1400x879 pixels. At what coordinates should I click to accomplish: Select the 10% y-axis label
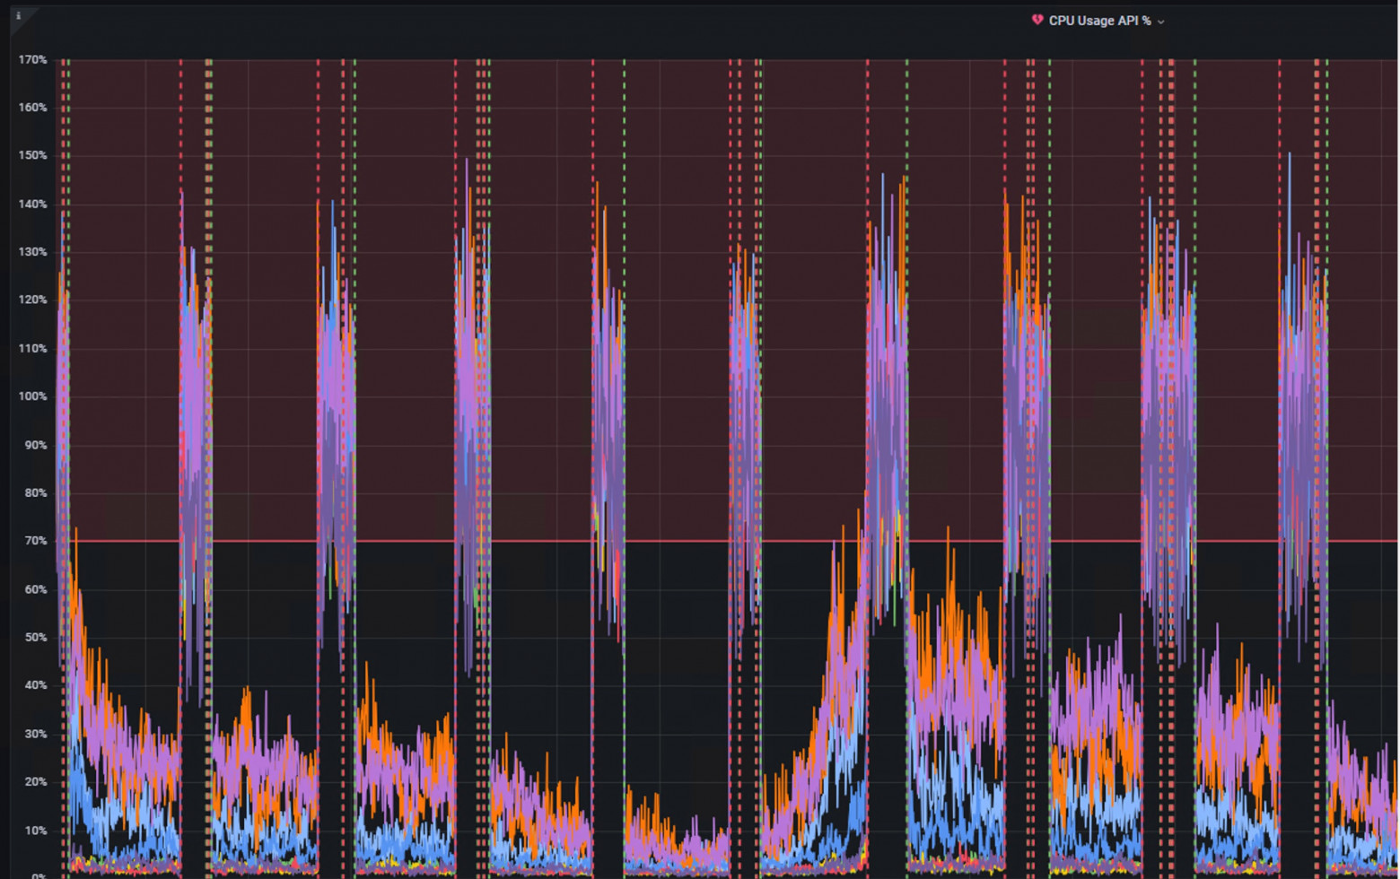click(35, 831)
